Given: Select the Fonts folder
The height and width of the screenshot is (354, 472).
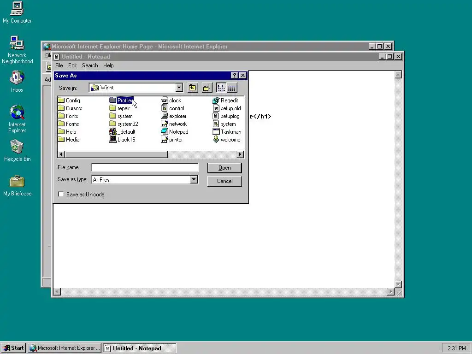Looking at the screenshot, I should click(x=68, y=116).
